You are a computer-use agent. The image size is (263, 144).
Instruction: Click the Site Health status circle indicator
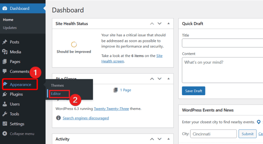click(x=74, y=45)
